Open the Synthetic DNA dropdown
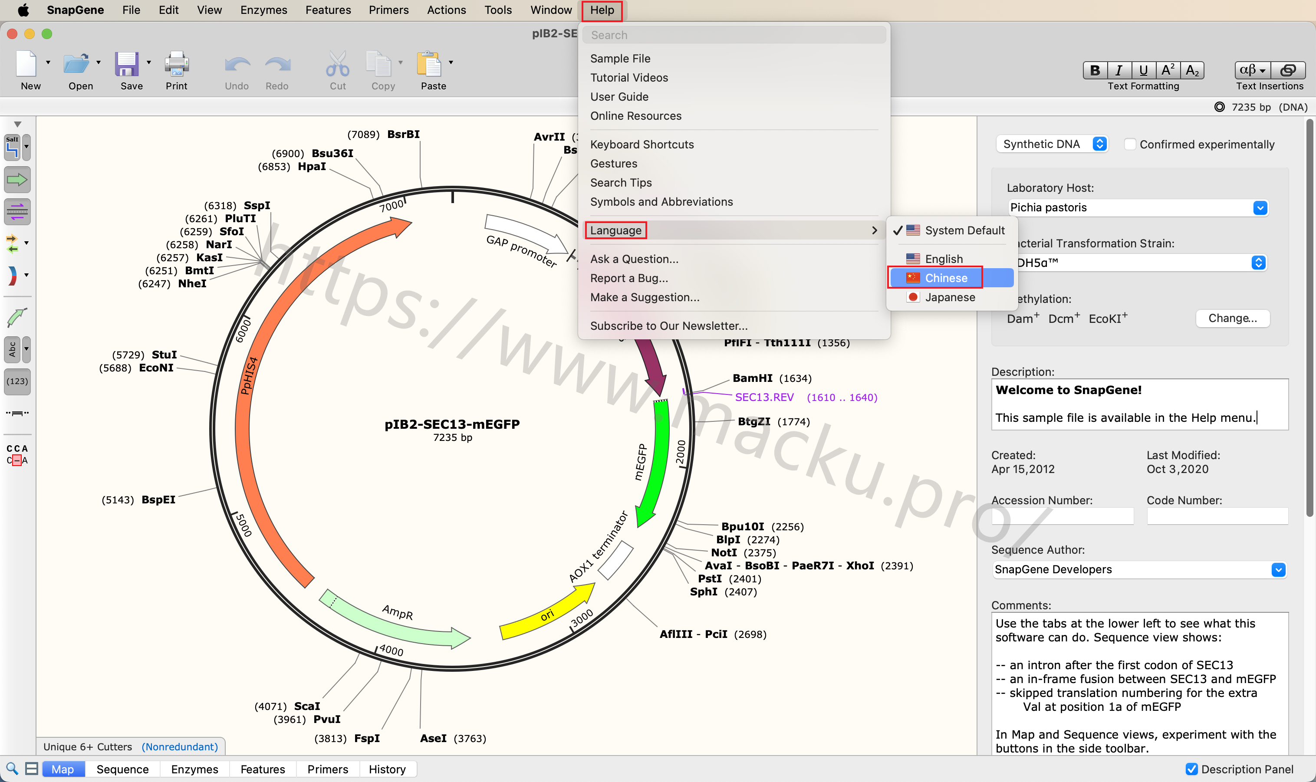Screen dimensions: 1316x782 coord(1053,144)
